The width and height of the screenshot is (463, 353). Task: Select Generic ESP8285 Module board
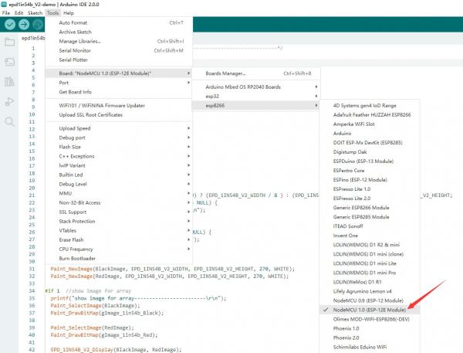[x=370, y=217]
